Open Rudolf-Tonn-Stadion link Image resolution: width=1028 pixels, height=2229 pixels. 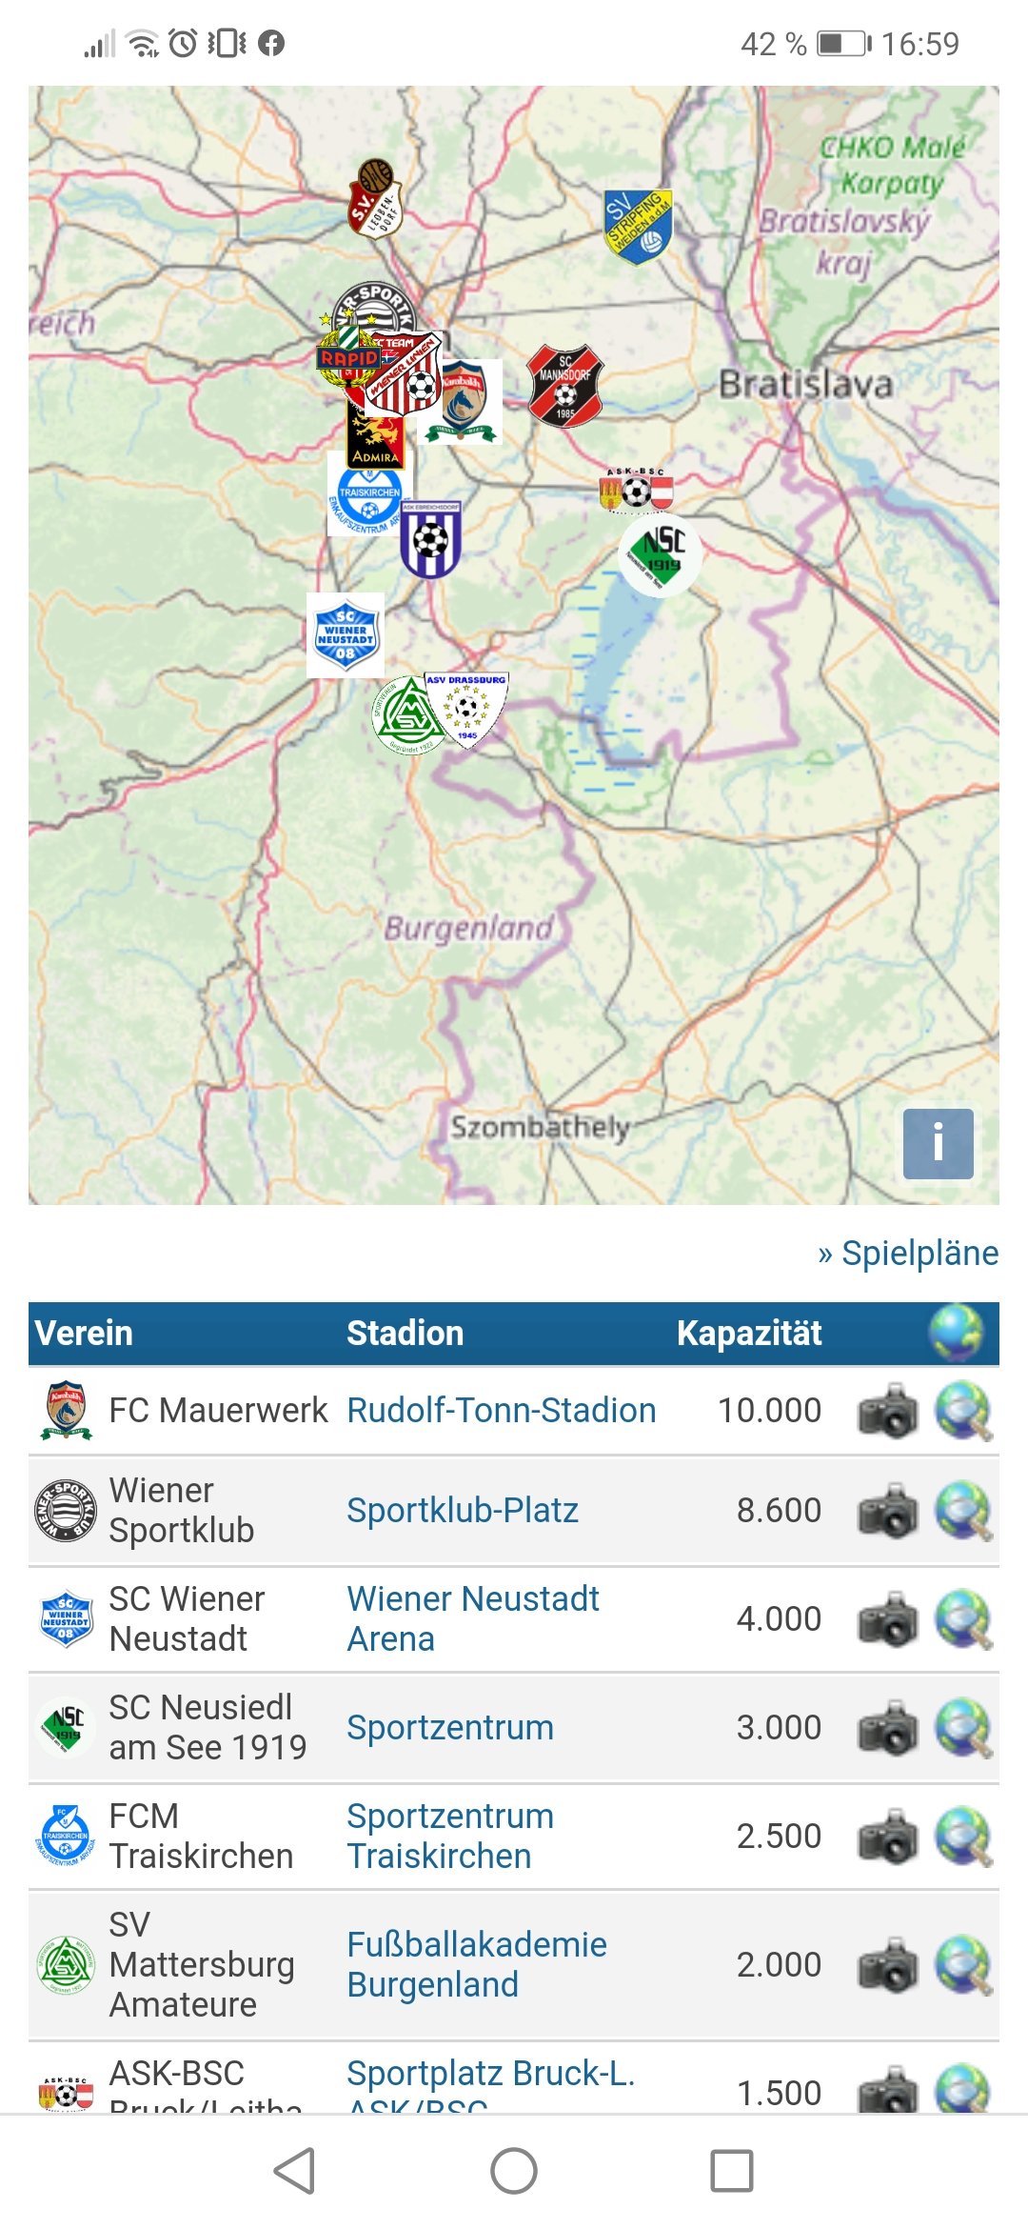[x=502, y=1411]
